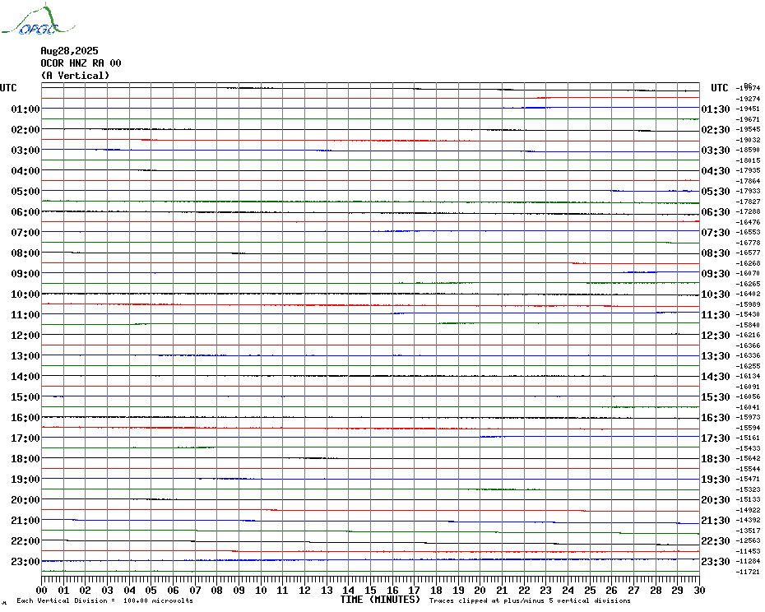Click the right "17:30" time label
This screenshot has width=765, height=612.
716,438
